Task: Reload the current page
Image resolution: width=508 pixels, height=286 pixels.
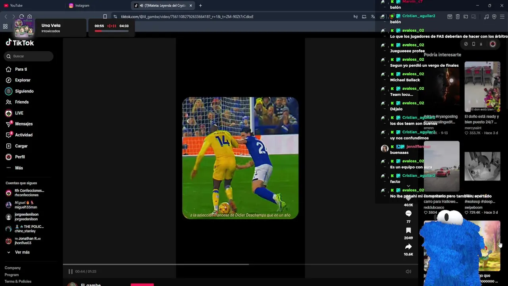Action: (21, 17)
